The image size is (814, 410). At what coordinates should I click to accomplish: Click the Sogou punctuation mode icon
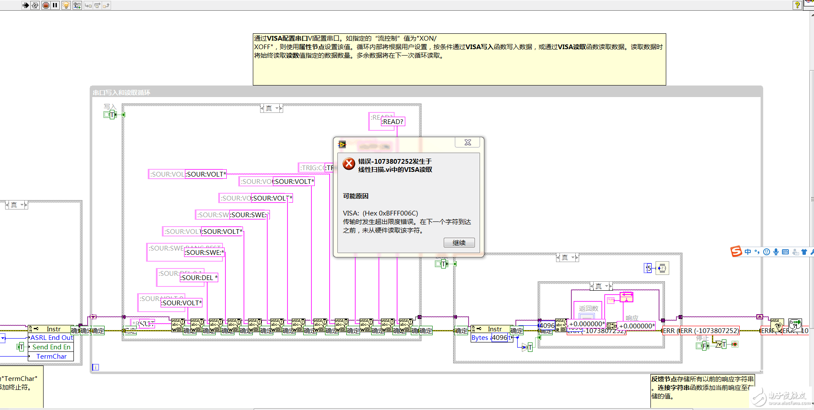[757, 252]
